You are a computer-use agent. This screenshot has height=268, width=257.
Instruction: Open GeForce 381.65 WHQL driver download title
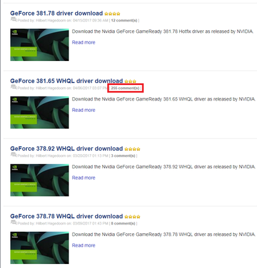coord(66,81)
